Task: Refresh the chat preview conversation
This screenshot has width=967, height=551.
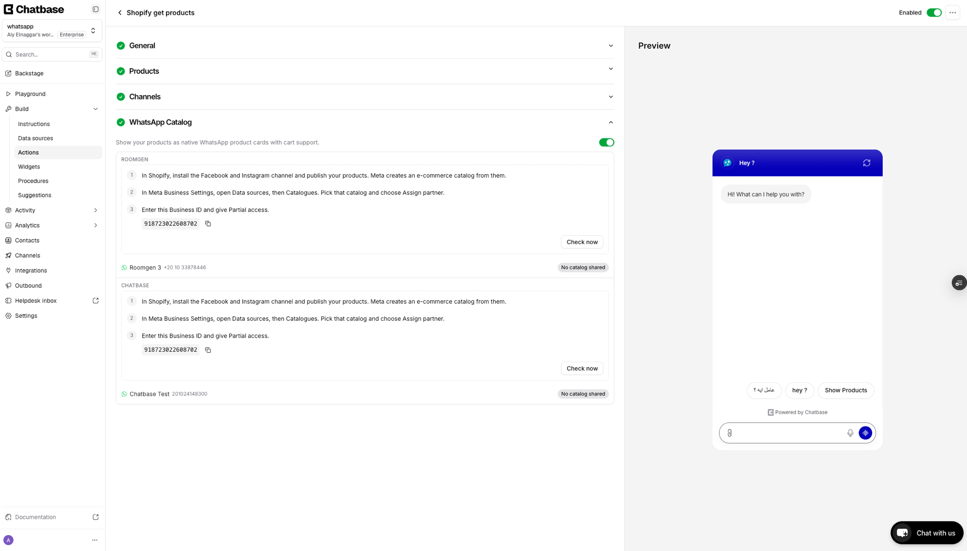Action: click(866, 163)
